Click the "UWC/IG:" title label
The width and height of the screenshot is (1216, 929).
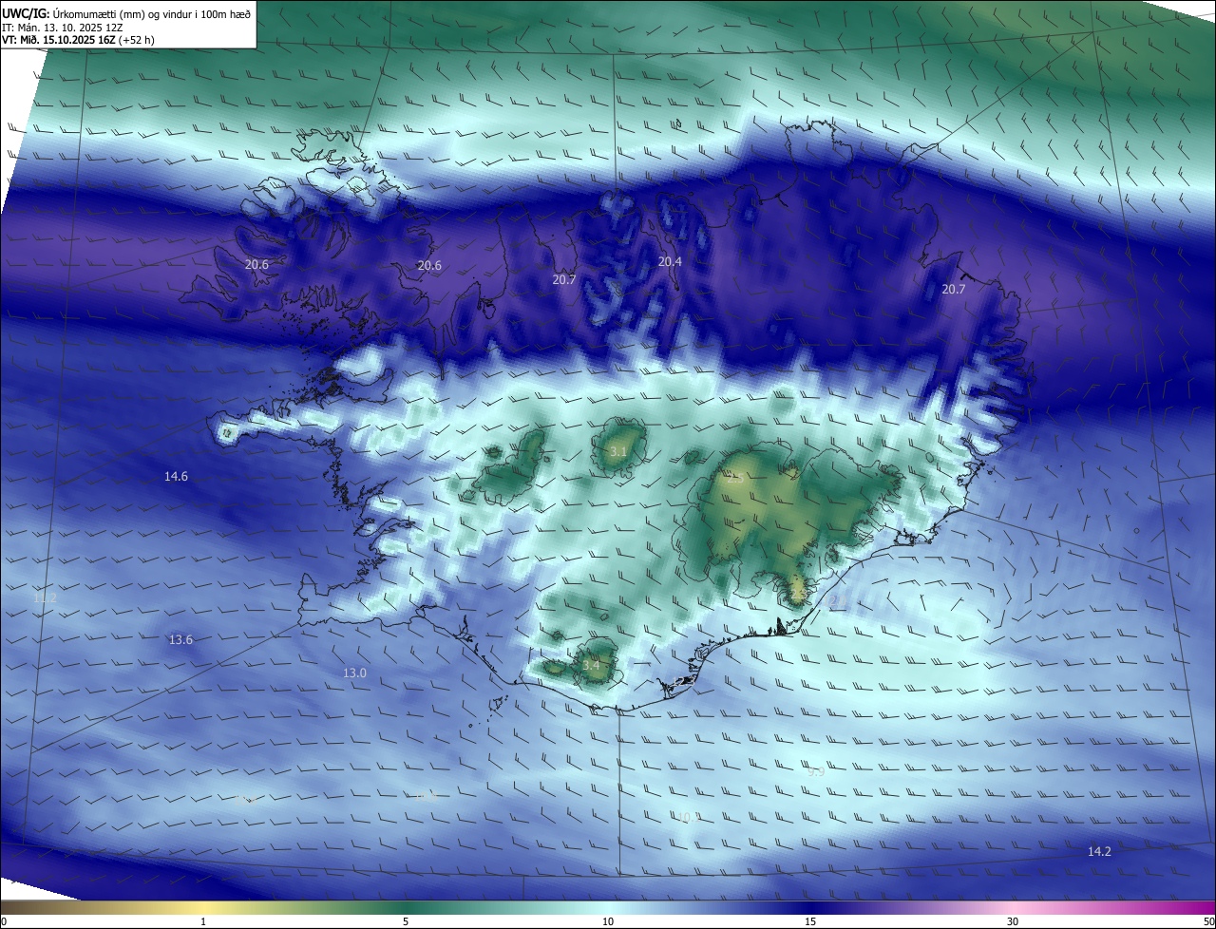[x=25, y=13]
